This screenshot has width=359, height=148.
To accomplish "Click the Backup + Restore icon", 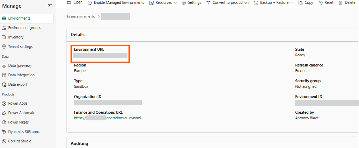I will point(256,3).
